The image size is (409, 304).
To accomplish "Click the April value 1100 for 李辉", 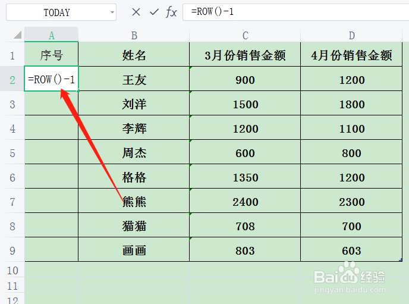I will tap(351, 129).
